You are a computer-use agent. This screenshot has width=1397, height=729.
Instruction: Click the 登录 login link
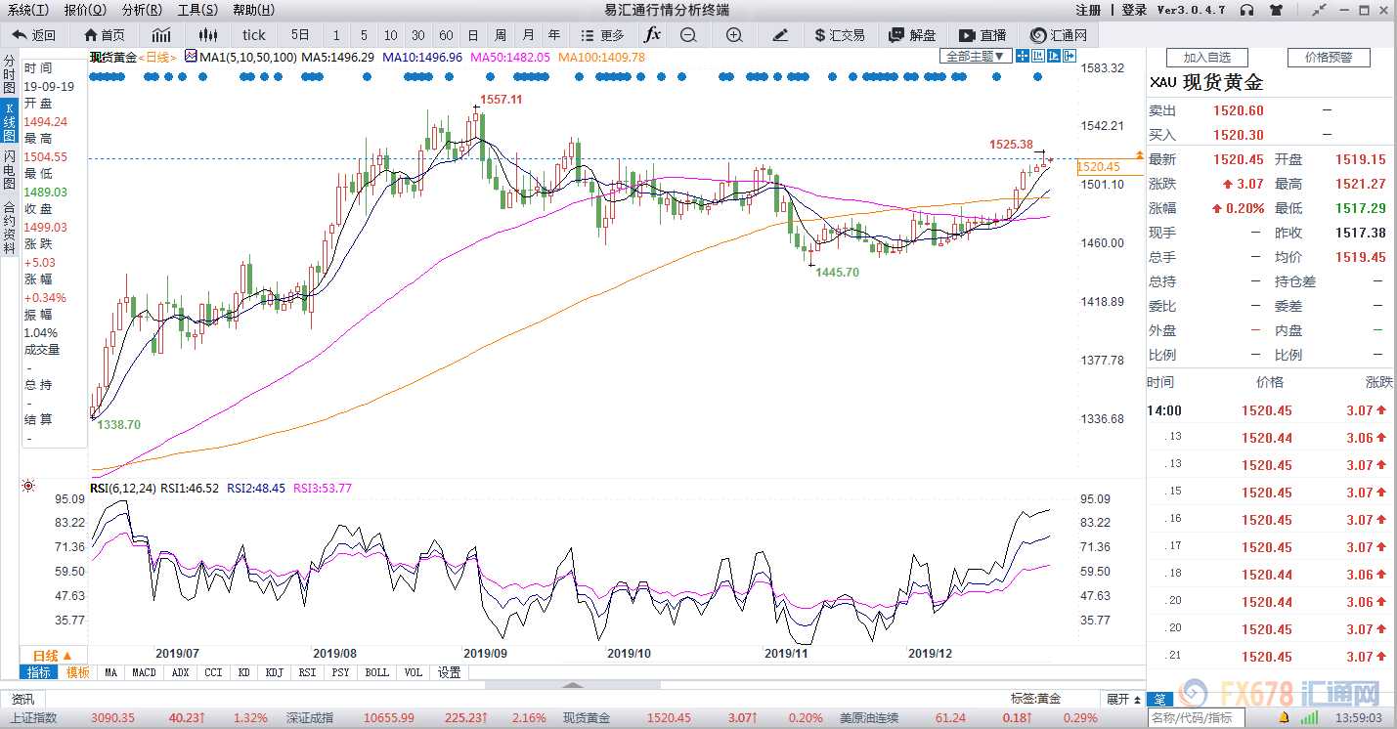point(1134,10)
